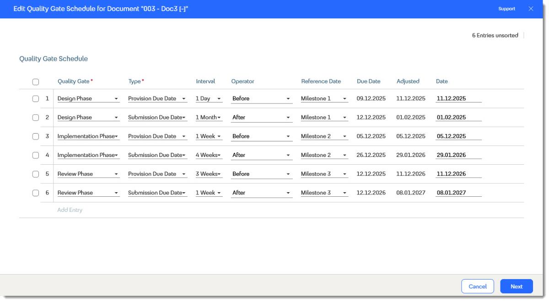Open the 1 Day interval dropdown arrow
Image resolution: width=549 pixels, height=302 pixels.
coord(219,99)
